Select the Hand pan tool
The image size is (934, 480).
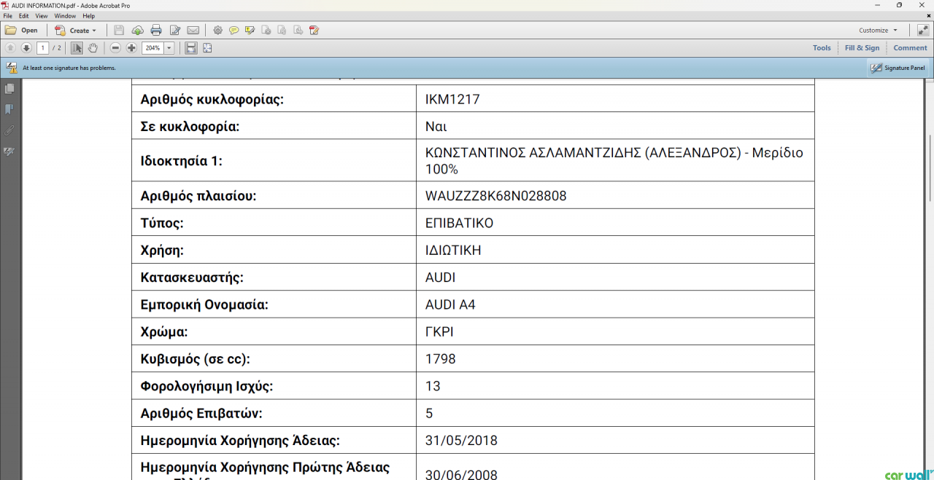coord(93,48)
